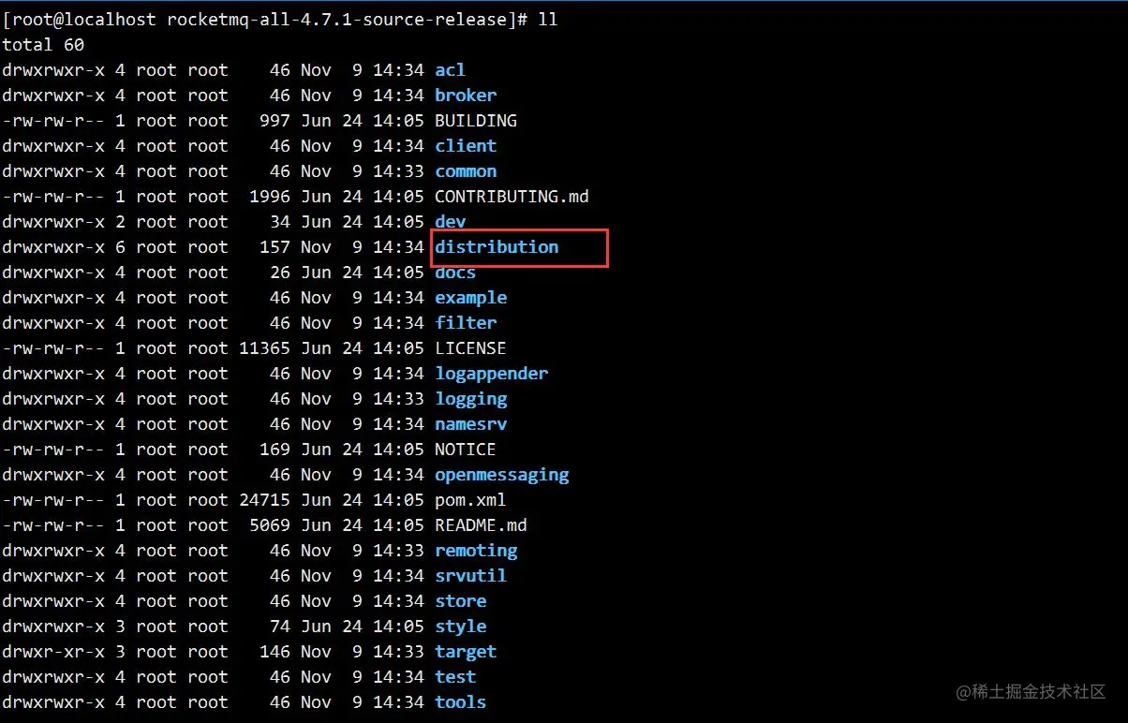Click the common directory name

[x=466, y=171]
